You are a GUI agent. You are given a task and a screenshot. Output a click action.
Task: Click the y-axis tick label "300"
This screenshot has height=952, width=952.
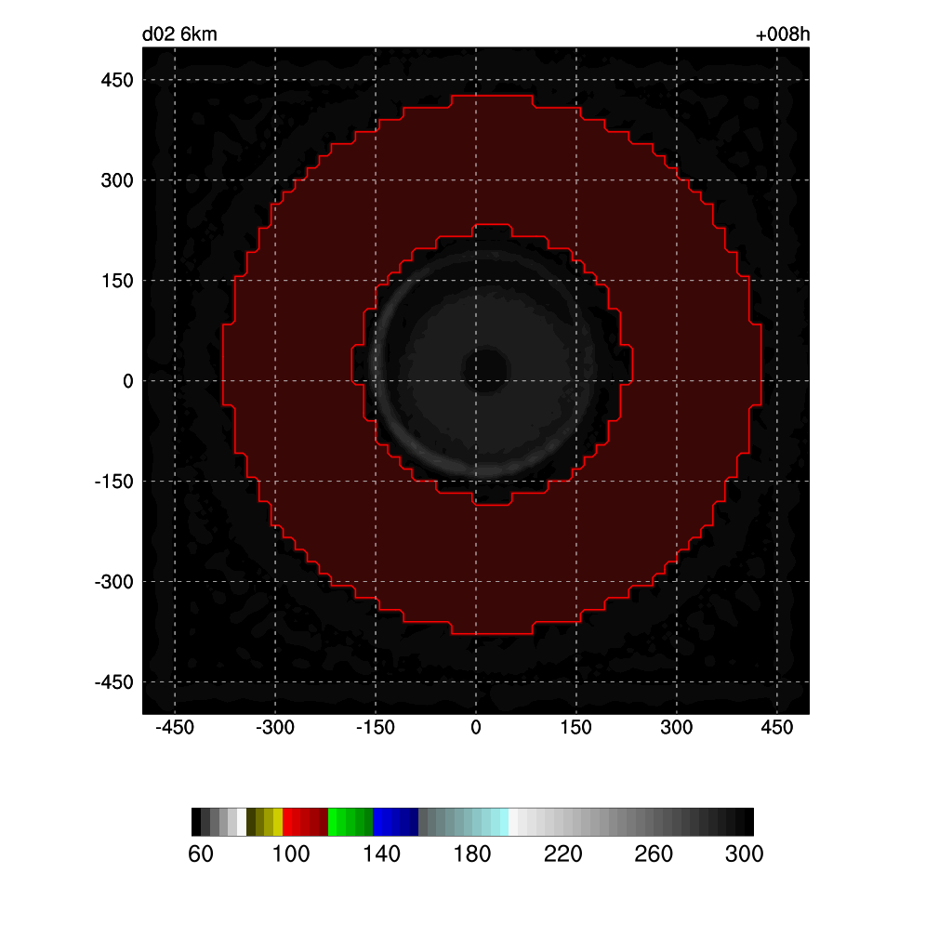coord(117,180)
